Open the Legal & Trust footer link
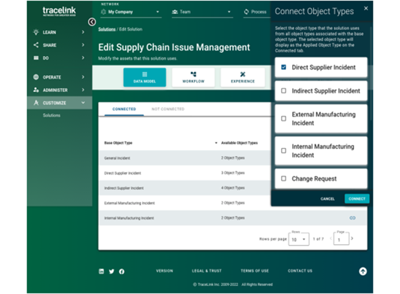This screenshot has width=400, height=294. click(207, 271)
